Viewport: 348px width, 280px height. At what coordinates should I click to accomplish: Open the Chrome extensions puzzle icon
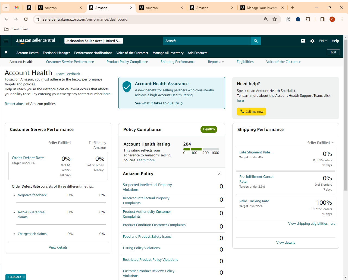pyautogui.click(x=308, y=19)
